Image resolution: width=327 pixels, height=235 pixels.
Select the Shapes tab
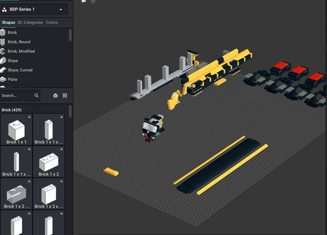[8, 23]
